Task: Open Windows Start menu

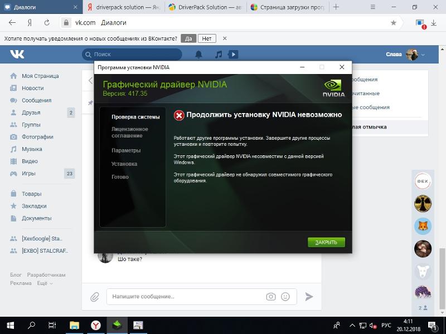Action: click(x=11, y=326)
